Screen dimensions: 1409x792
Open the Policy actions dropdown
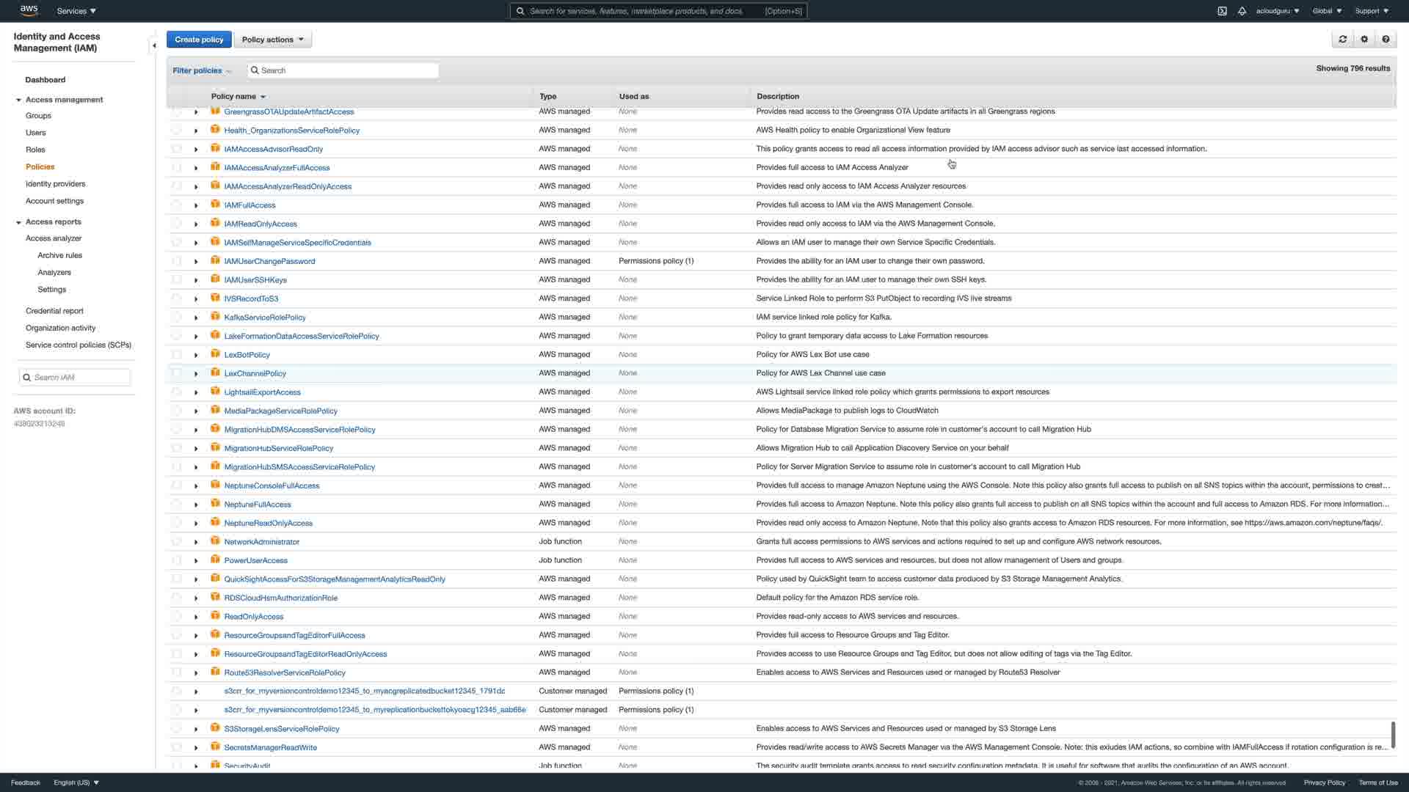pos(272,40)
